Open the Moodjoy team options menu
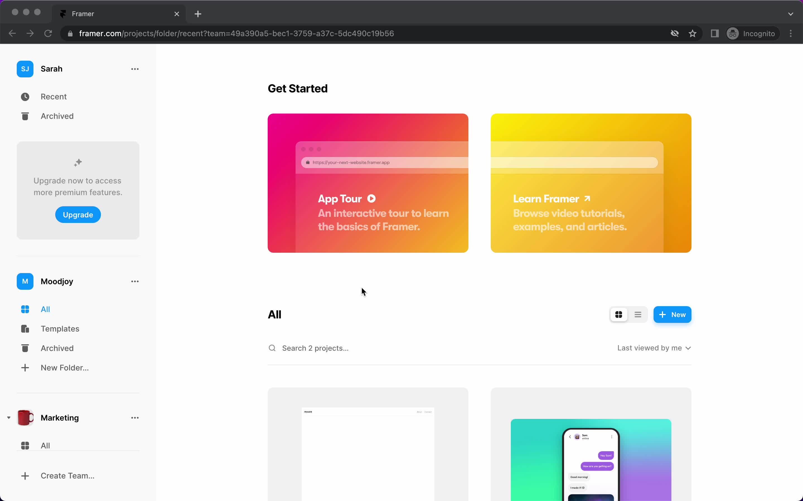 [x=135, y=281]
